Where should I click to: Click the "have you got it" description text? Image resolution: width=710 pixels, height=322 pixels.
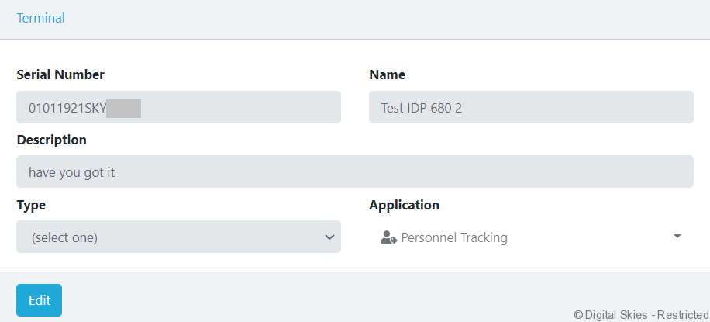(71, 172)
